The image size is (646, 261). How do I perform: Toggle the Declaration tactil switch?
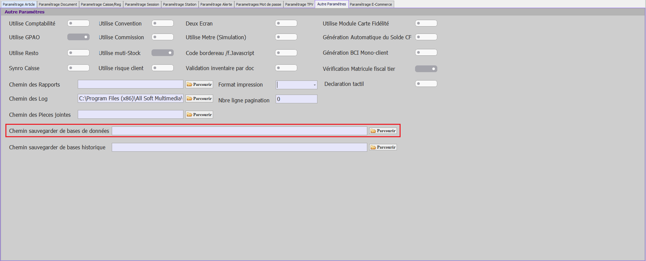click(x=426, y=84)
